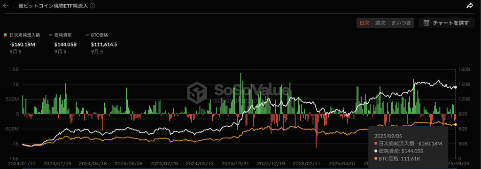Click the 150B right axis label
Screen dimensions: 481x169
[465, 84]
